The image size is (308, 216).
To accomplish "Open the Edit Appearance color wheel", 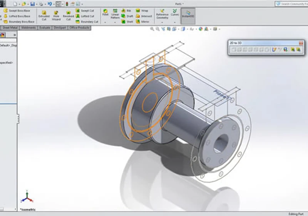I will click(x=200, y=29).
